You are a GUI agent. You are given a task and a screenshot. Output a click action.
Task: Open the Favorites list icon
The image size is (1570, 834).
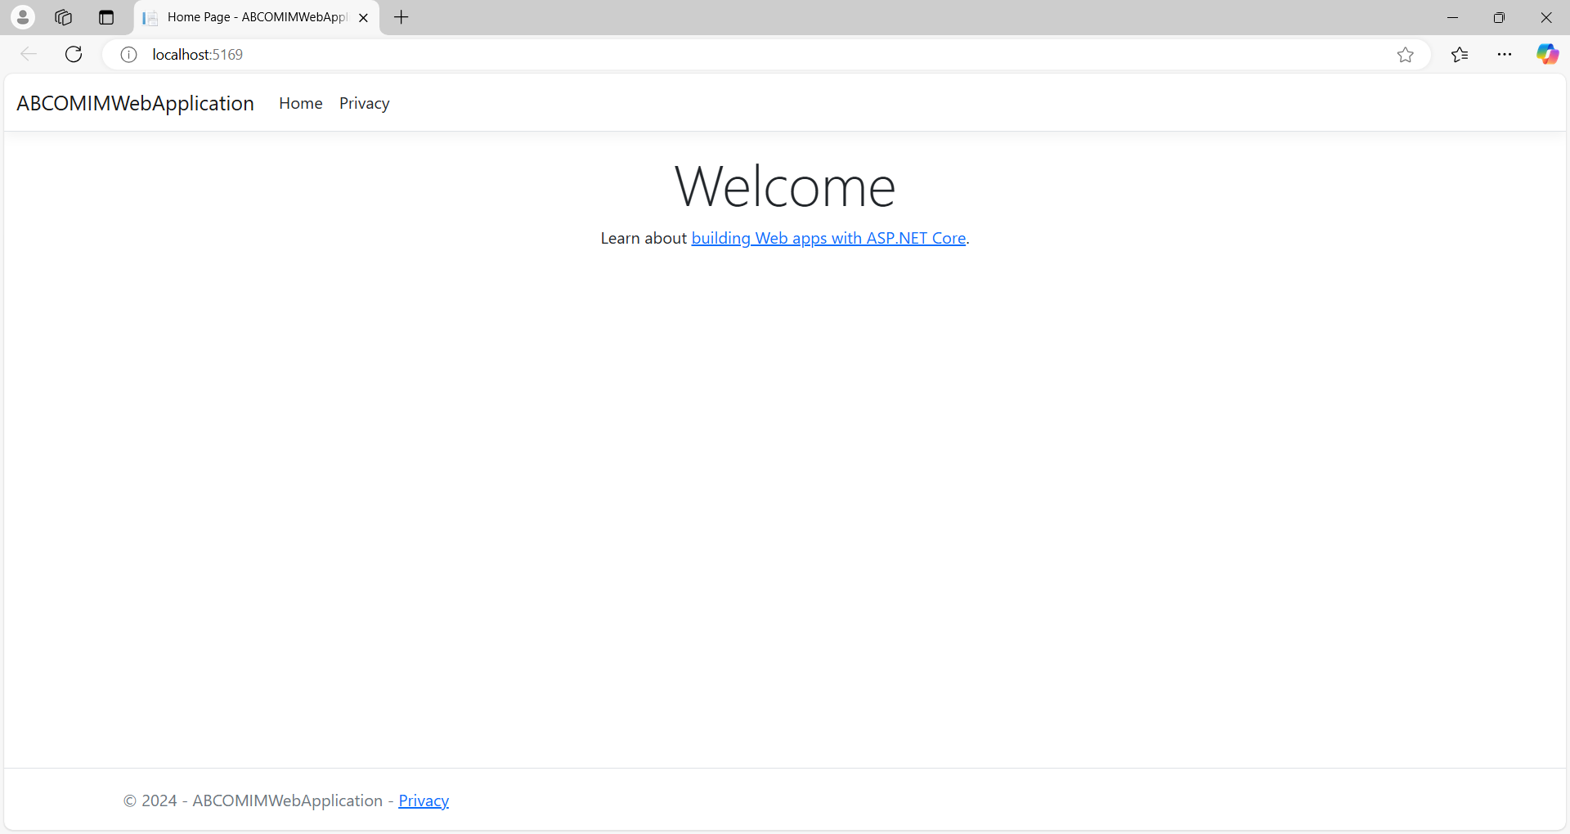(x=1460, y=55)
